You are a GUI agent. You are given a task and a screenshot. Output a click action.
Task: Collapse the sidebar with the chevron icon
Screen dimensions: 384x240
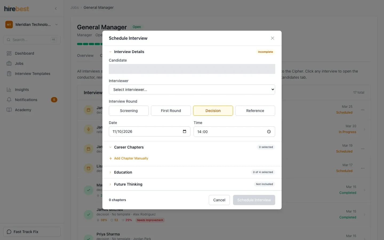(x=56, y=9)
